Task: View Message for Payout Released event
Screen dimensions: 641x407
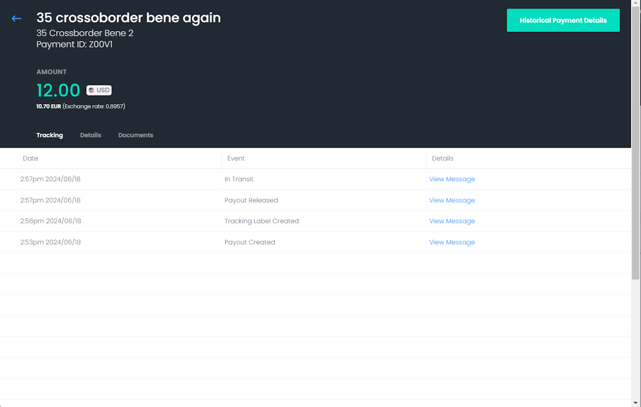Action: point(452,200)
